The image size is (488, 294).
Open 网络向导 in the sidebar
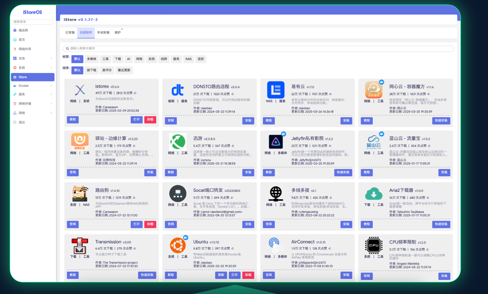25,49
